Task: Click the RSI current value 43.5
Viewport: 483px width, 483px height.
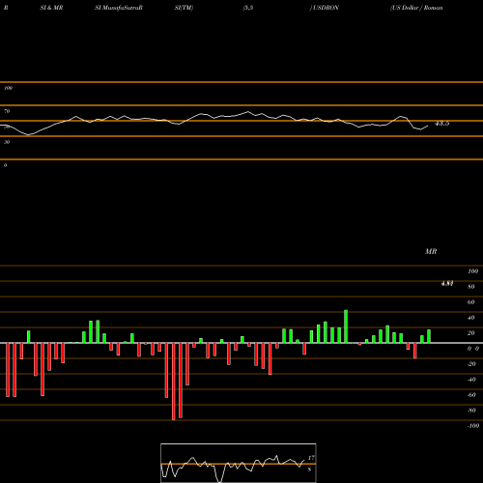Action: (x=441, y=124)
